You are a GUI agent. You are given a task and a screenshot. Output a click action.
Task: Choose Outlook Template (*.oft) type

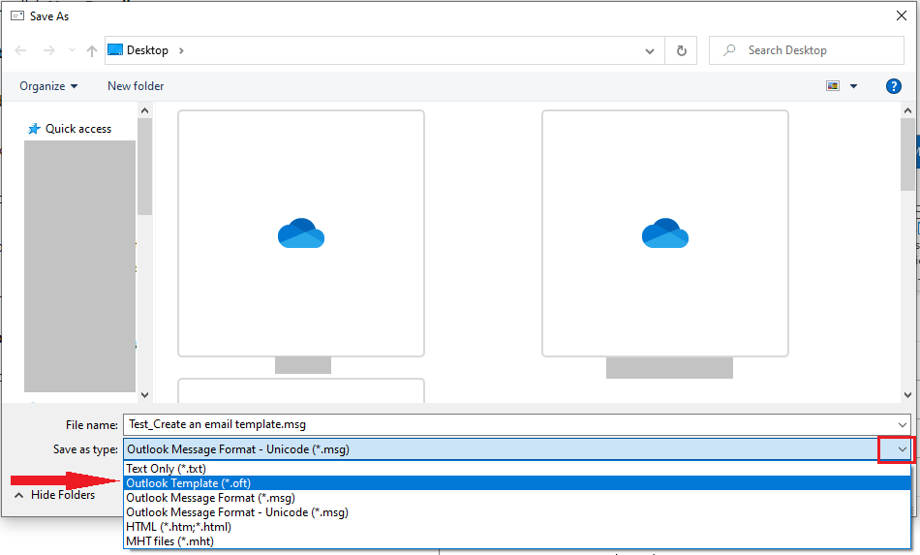click(x=517, y=482)
